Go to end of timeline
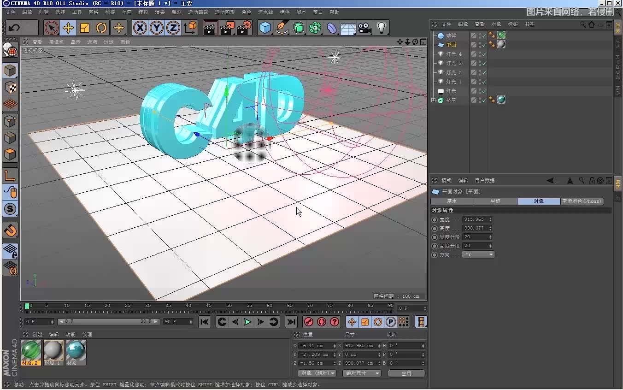Screen dimensions: 623x390 click(x=291, y=322)
